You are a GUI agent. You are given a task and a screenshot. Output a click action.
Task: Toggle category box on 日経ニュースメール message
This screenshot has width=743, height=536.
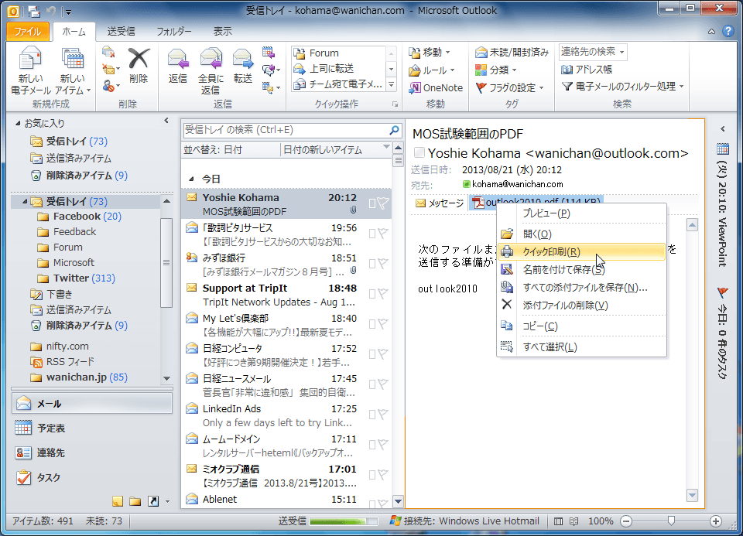click(x=372, y=384)
